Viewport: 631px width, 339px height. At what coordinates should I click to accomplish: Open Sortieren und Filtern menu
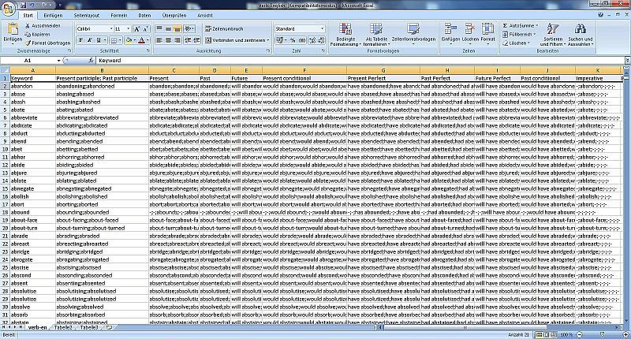(553, 35)
